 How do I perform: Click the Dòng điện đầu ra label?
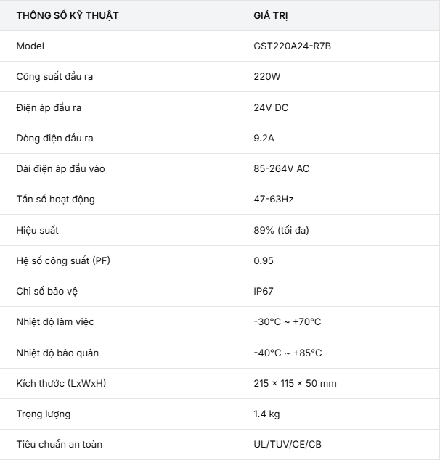(55, 138)
